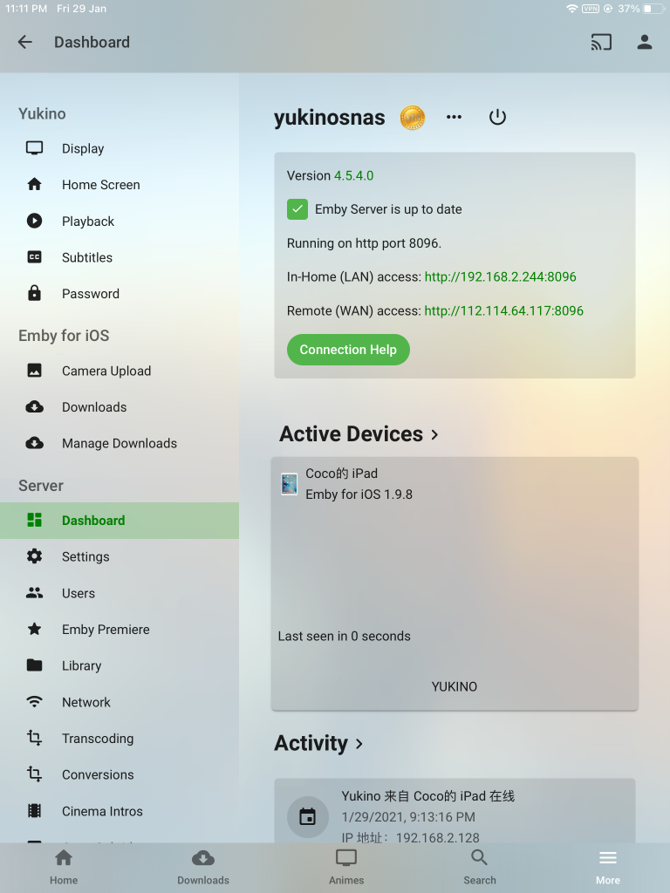This screenshot has width=670, height=893.
Task: Open Cinema Intros settings
Action: coord(120,811)
